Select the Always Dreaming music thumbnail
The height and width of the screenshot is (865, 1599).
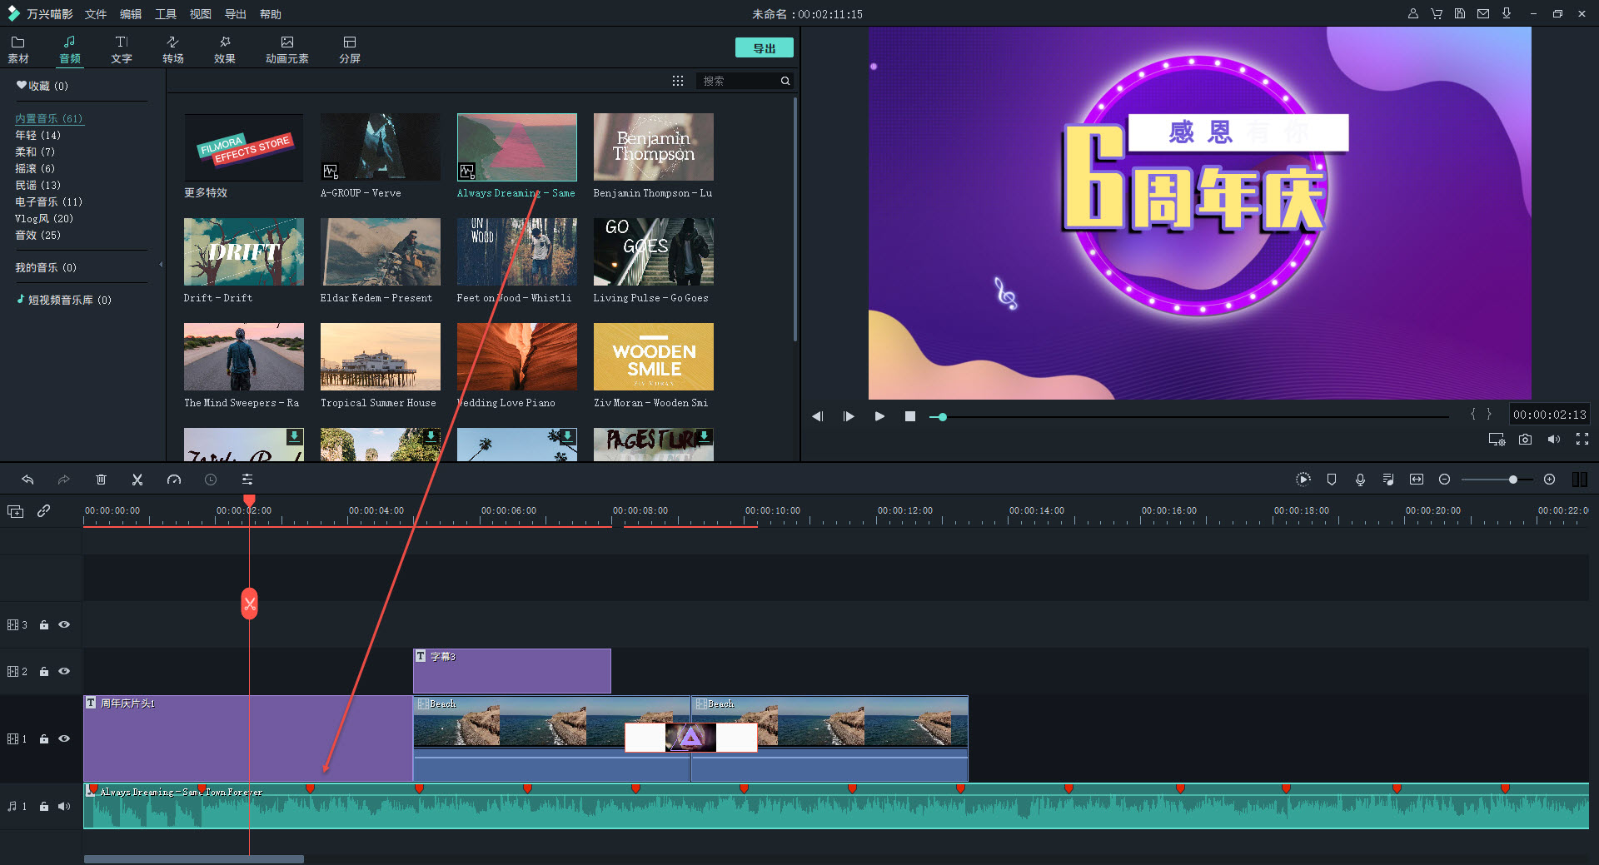[x=516, y=147]
